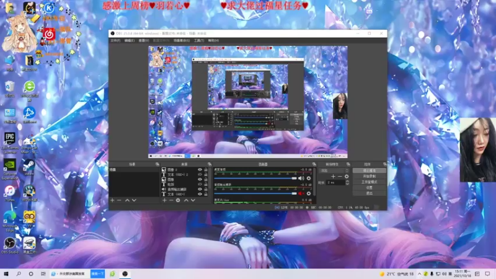Mute desktop audio speaker icon
Viewport: 496px width, 279px height.
coord(301,179)
